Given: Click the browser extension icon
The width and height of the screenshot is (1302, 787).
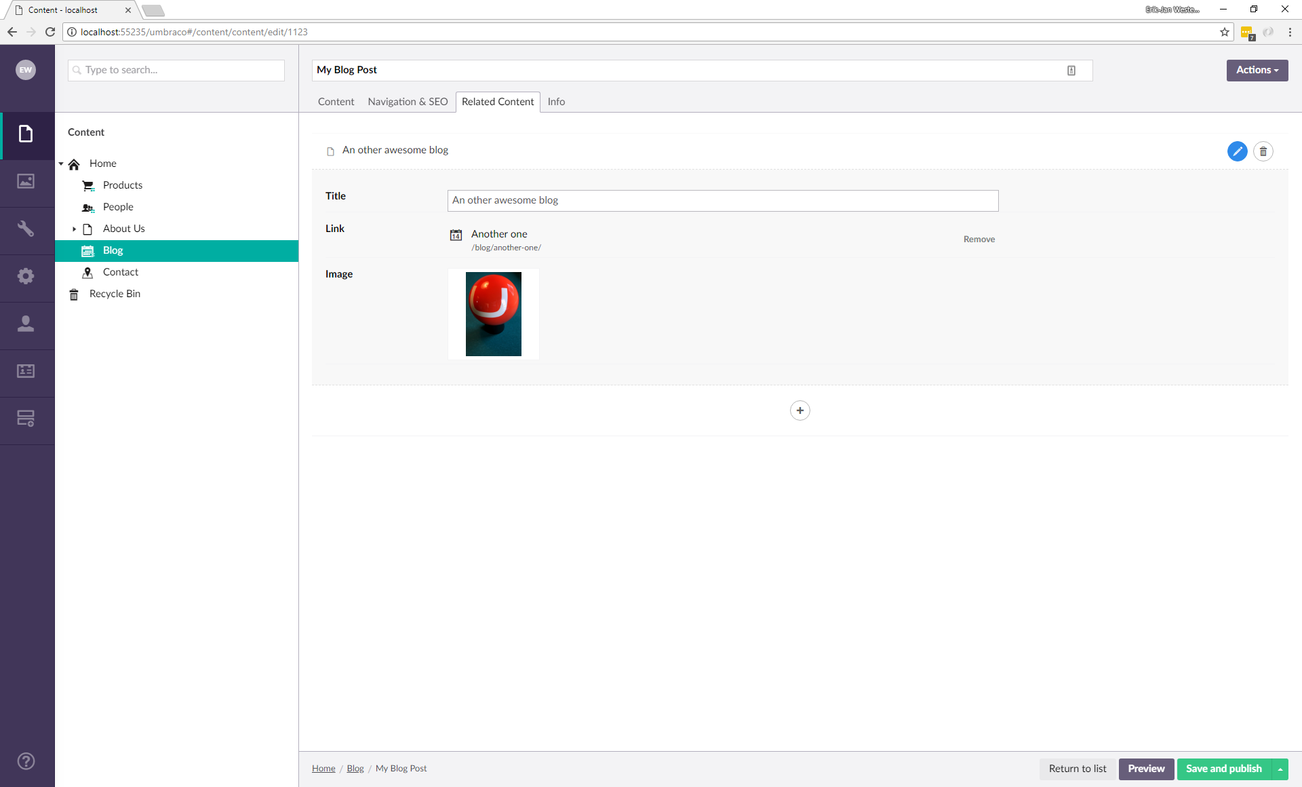Looking at the screenshot, I should (x=1247, y=33).
